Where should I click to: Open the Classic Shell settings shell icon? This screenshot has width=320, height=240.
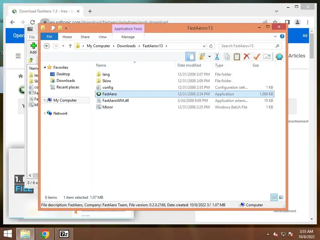[x=279, y=57]
